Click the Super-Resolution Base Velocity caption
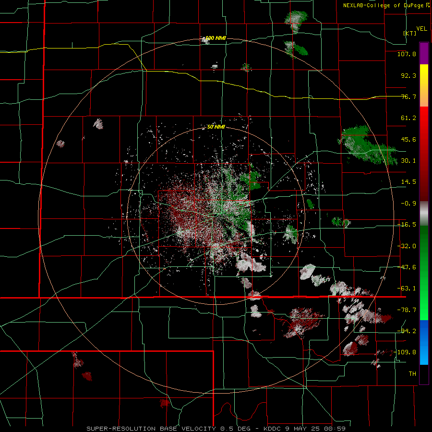The image size is (432, 432). click(x=216, y=429)
